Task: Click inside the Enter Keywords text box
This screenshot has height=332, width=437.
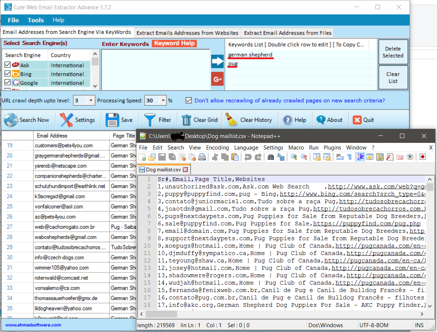Action: click(x=156, y=70)
